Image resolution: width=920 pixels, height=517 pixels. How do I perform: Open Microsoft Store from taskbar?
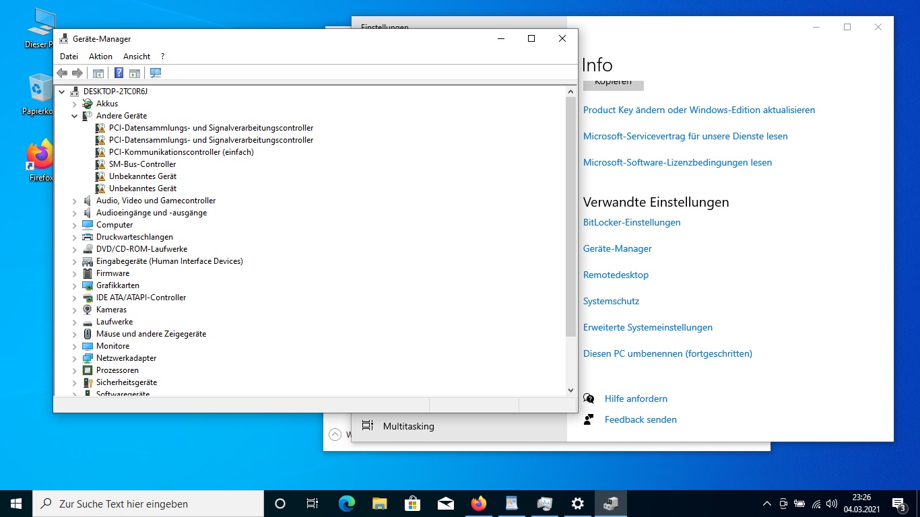[x=412, y=504]
